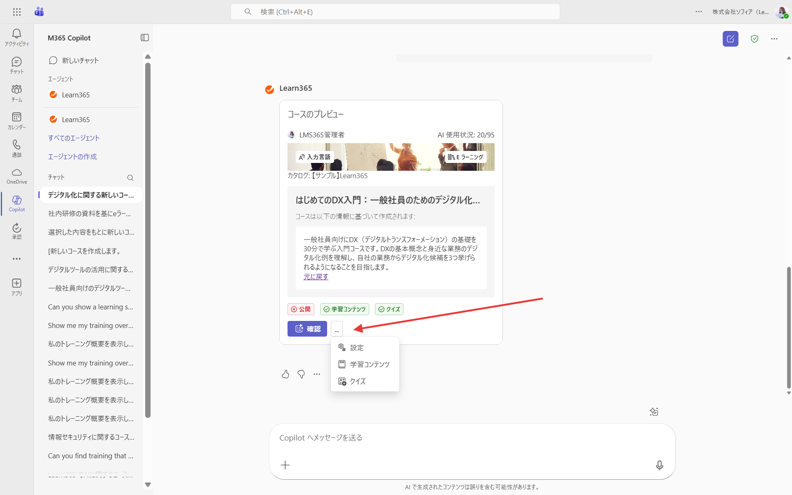The height and width of the screenshot is (495, 792).
Task: Click the 学習コンテンツ status tag
Action: coord(344,309)
